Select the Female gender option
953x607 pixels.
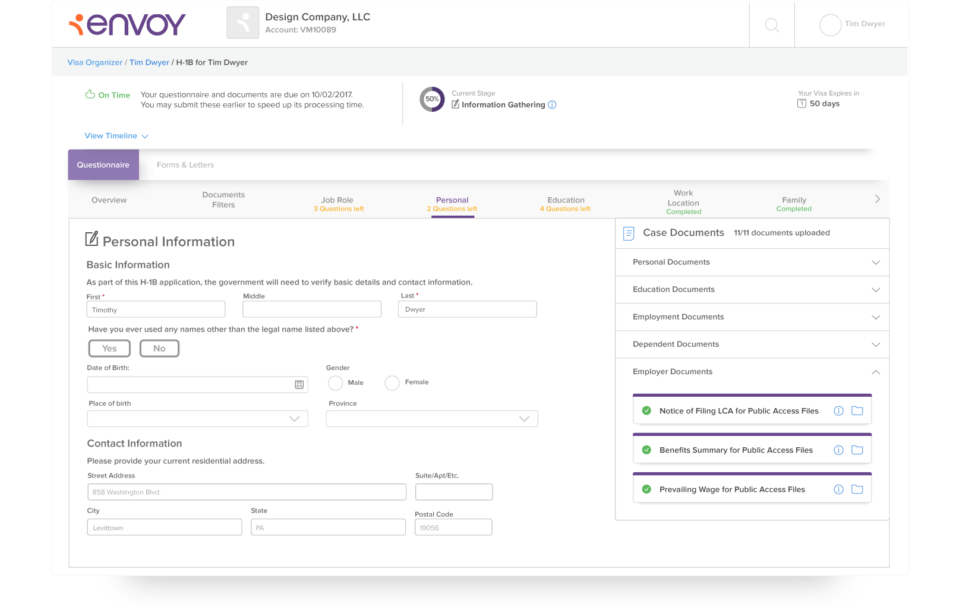point(392,383)
